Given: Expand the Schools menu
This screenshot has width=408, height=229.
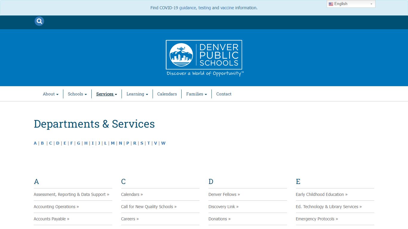Looking at the screenshot, I should click(77, 94).
